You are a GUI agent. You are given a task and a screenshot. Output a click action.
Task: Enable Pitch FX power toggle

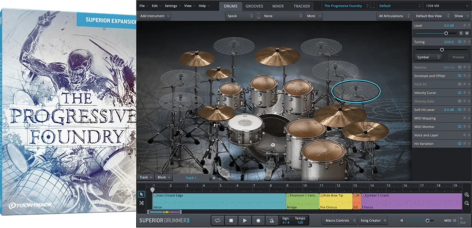coord(460,84)
